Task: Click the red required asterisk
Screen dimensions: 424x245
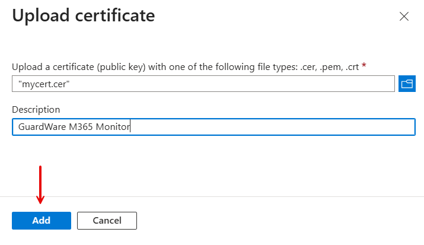Action: tap(364, 66)
